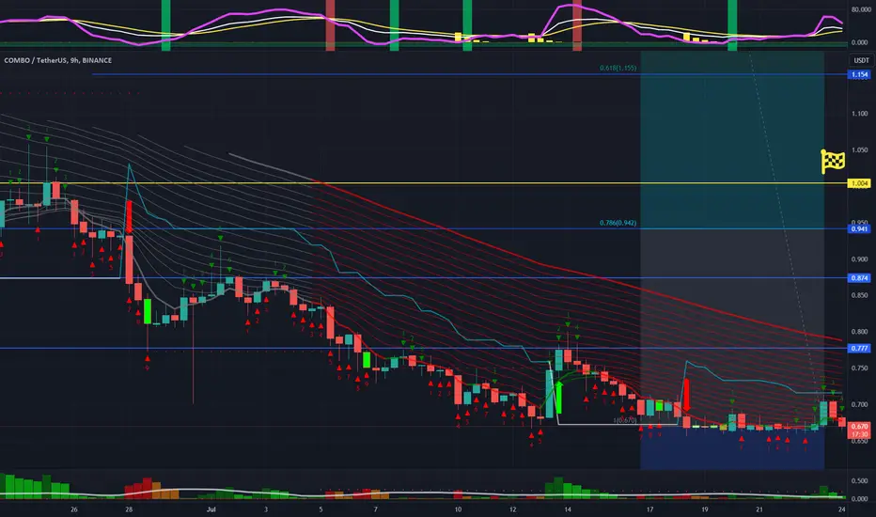The height and width of the screenshot is (517, 876).
Task: Select the 0.874 blue price label
Action: [x=859, y=278]
